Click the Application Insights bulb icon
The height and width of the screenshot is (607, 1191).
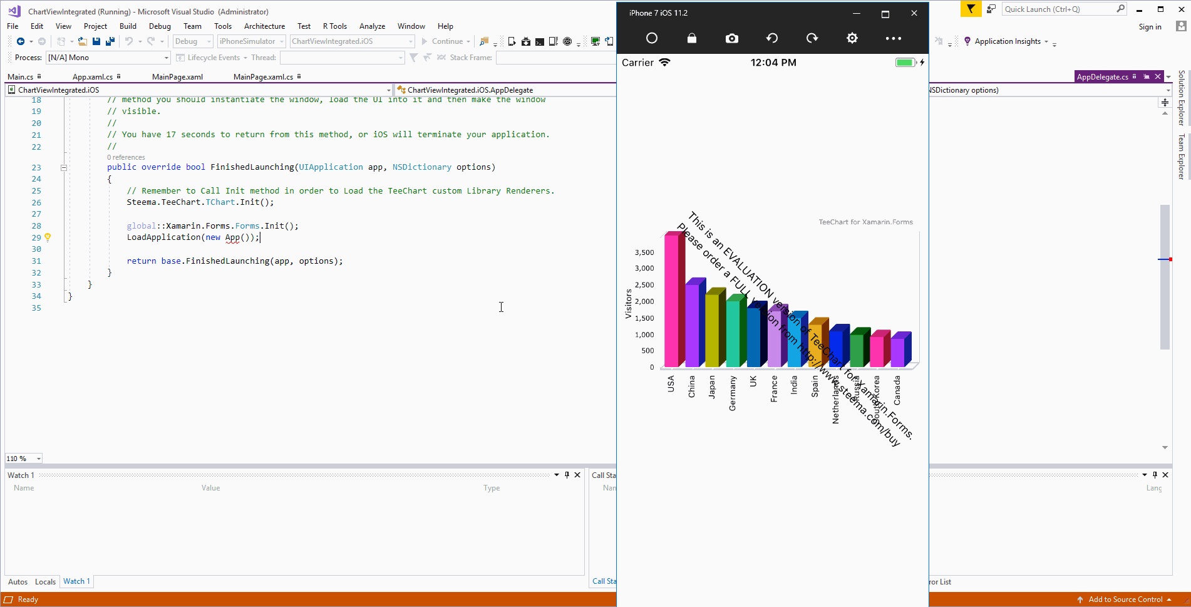pyautogui.click(x=967, y=41)
